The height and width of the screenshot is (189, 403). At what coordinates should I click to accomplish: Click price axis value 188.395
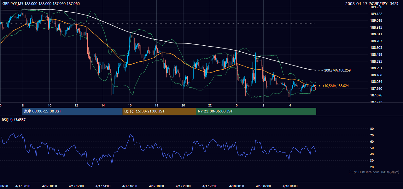pyautogui.click(x=376, y=61)
